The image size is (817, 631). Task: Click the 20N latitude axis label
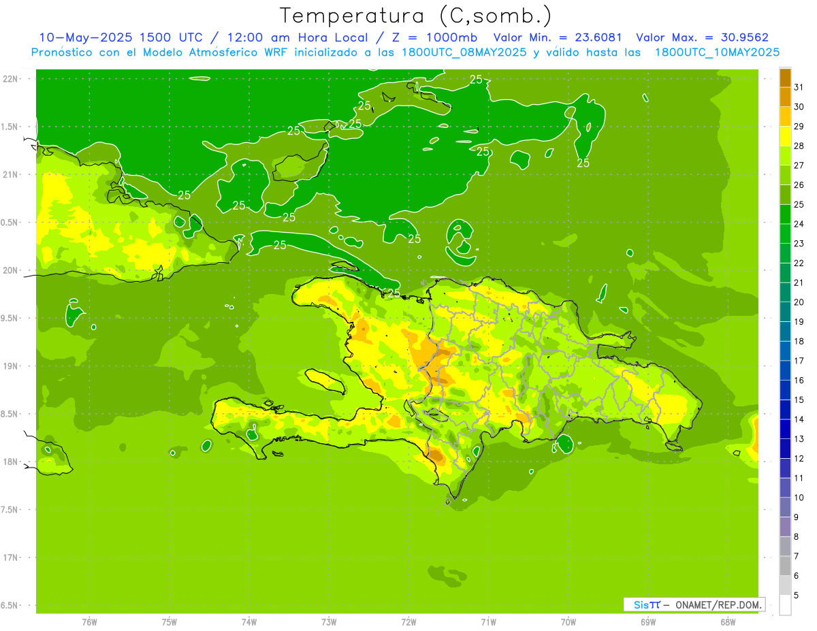pos(10,270)
